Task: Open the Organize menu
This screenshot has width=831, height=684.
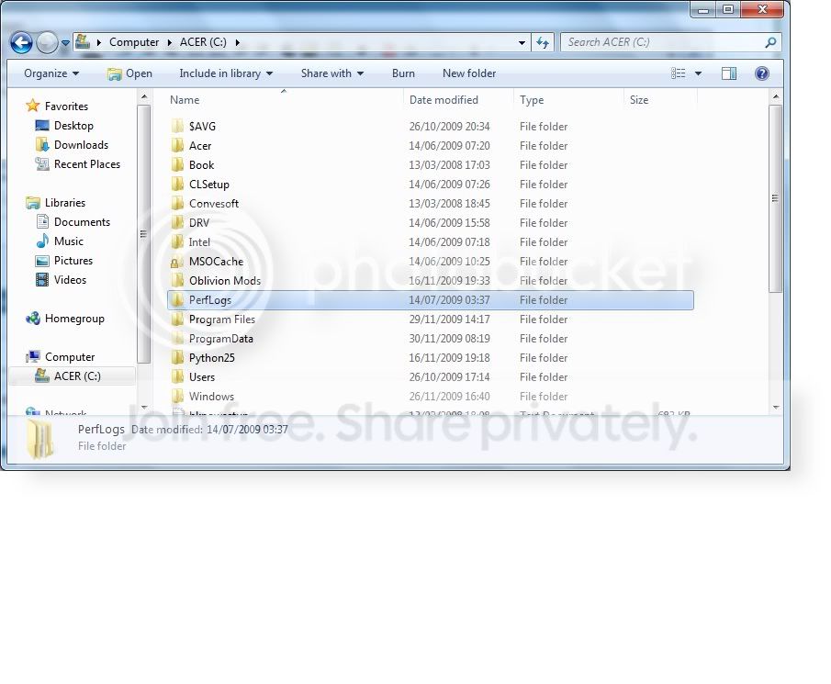Action: click(x=51, y=73)
